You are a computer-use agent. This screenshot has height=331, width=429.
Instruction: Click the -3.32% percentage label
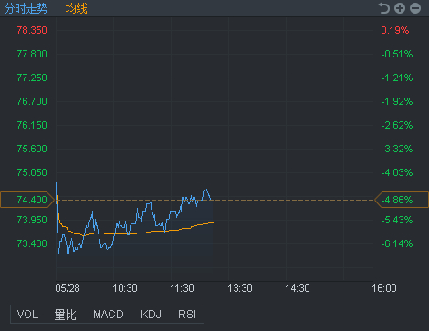point(397,149)
